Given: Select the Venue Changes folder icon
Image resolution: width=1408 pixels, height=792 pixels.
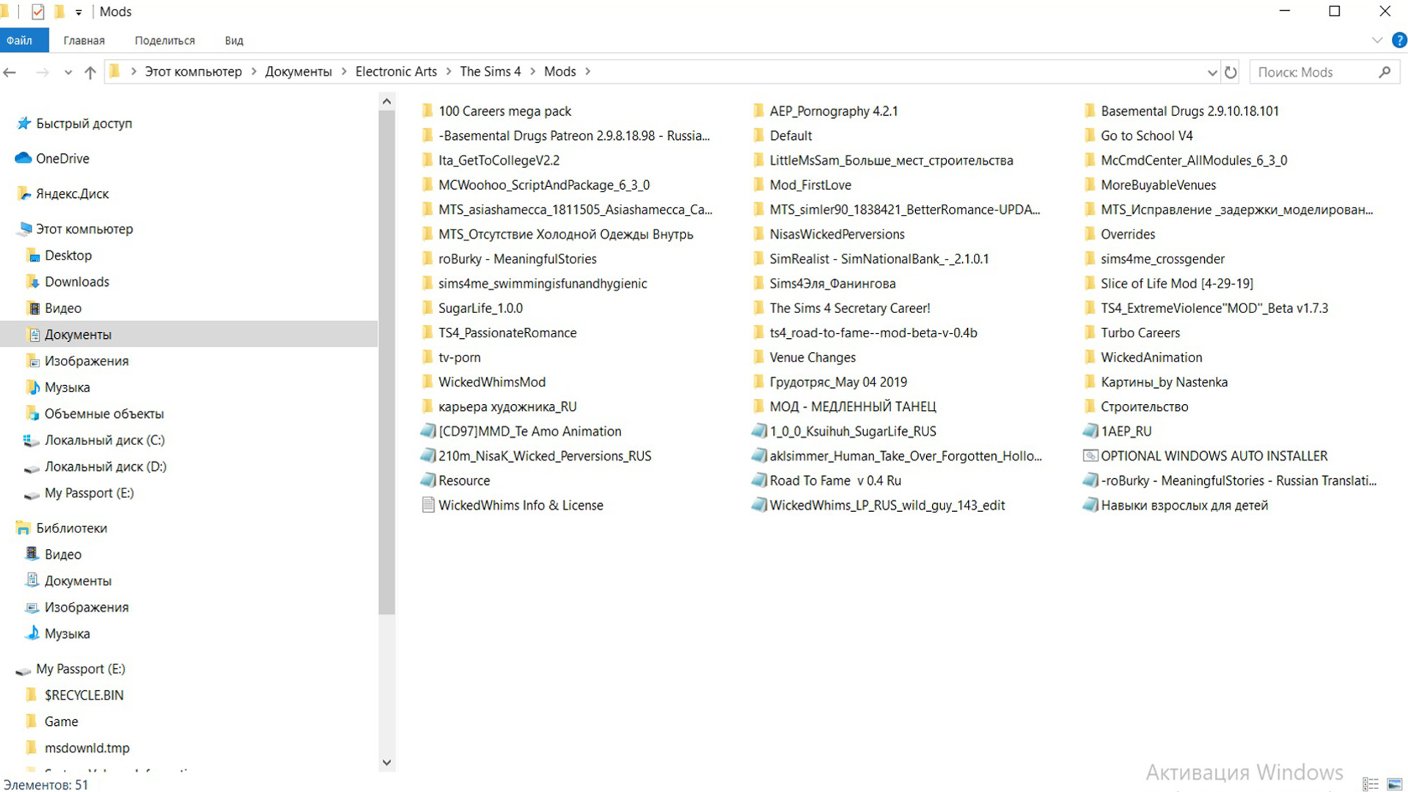Looking at the screenshot, I should tap(759, 357).
